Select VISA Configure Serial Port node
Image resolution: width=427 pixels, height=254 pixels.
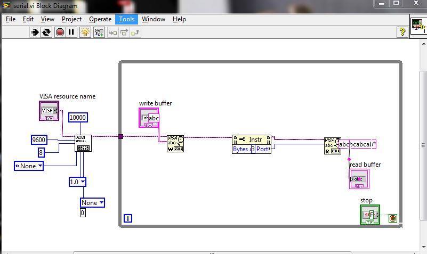(x=83, y=143)
